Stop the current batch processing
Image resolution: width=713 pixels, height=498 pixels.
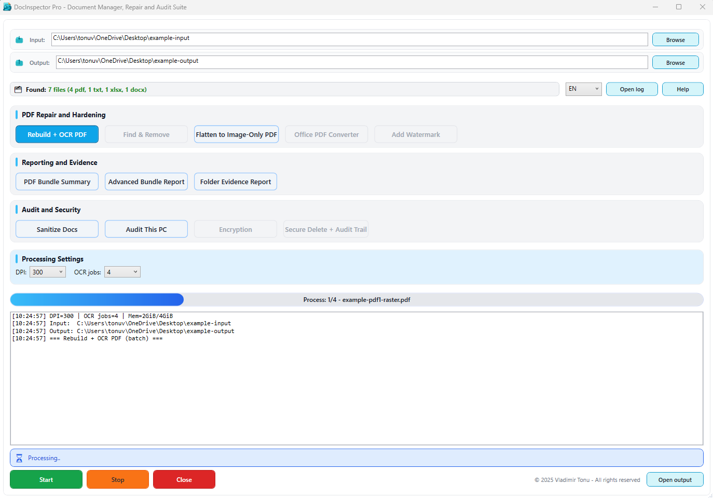point(117,479)
